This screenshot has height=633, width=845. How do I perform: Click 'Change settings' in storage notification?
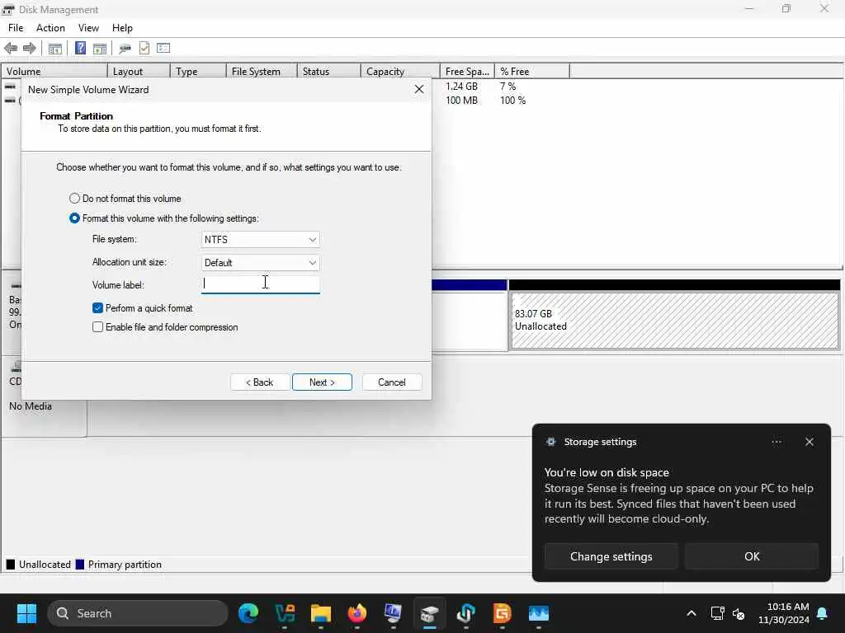click(x=611, y=556)
